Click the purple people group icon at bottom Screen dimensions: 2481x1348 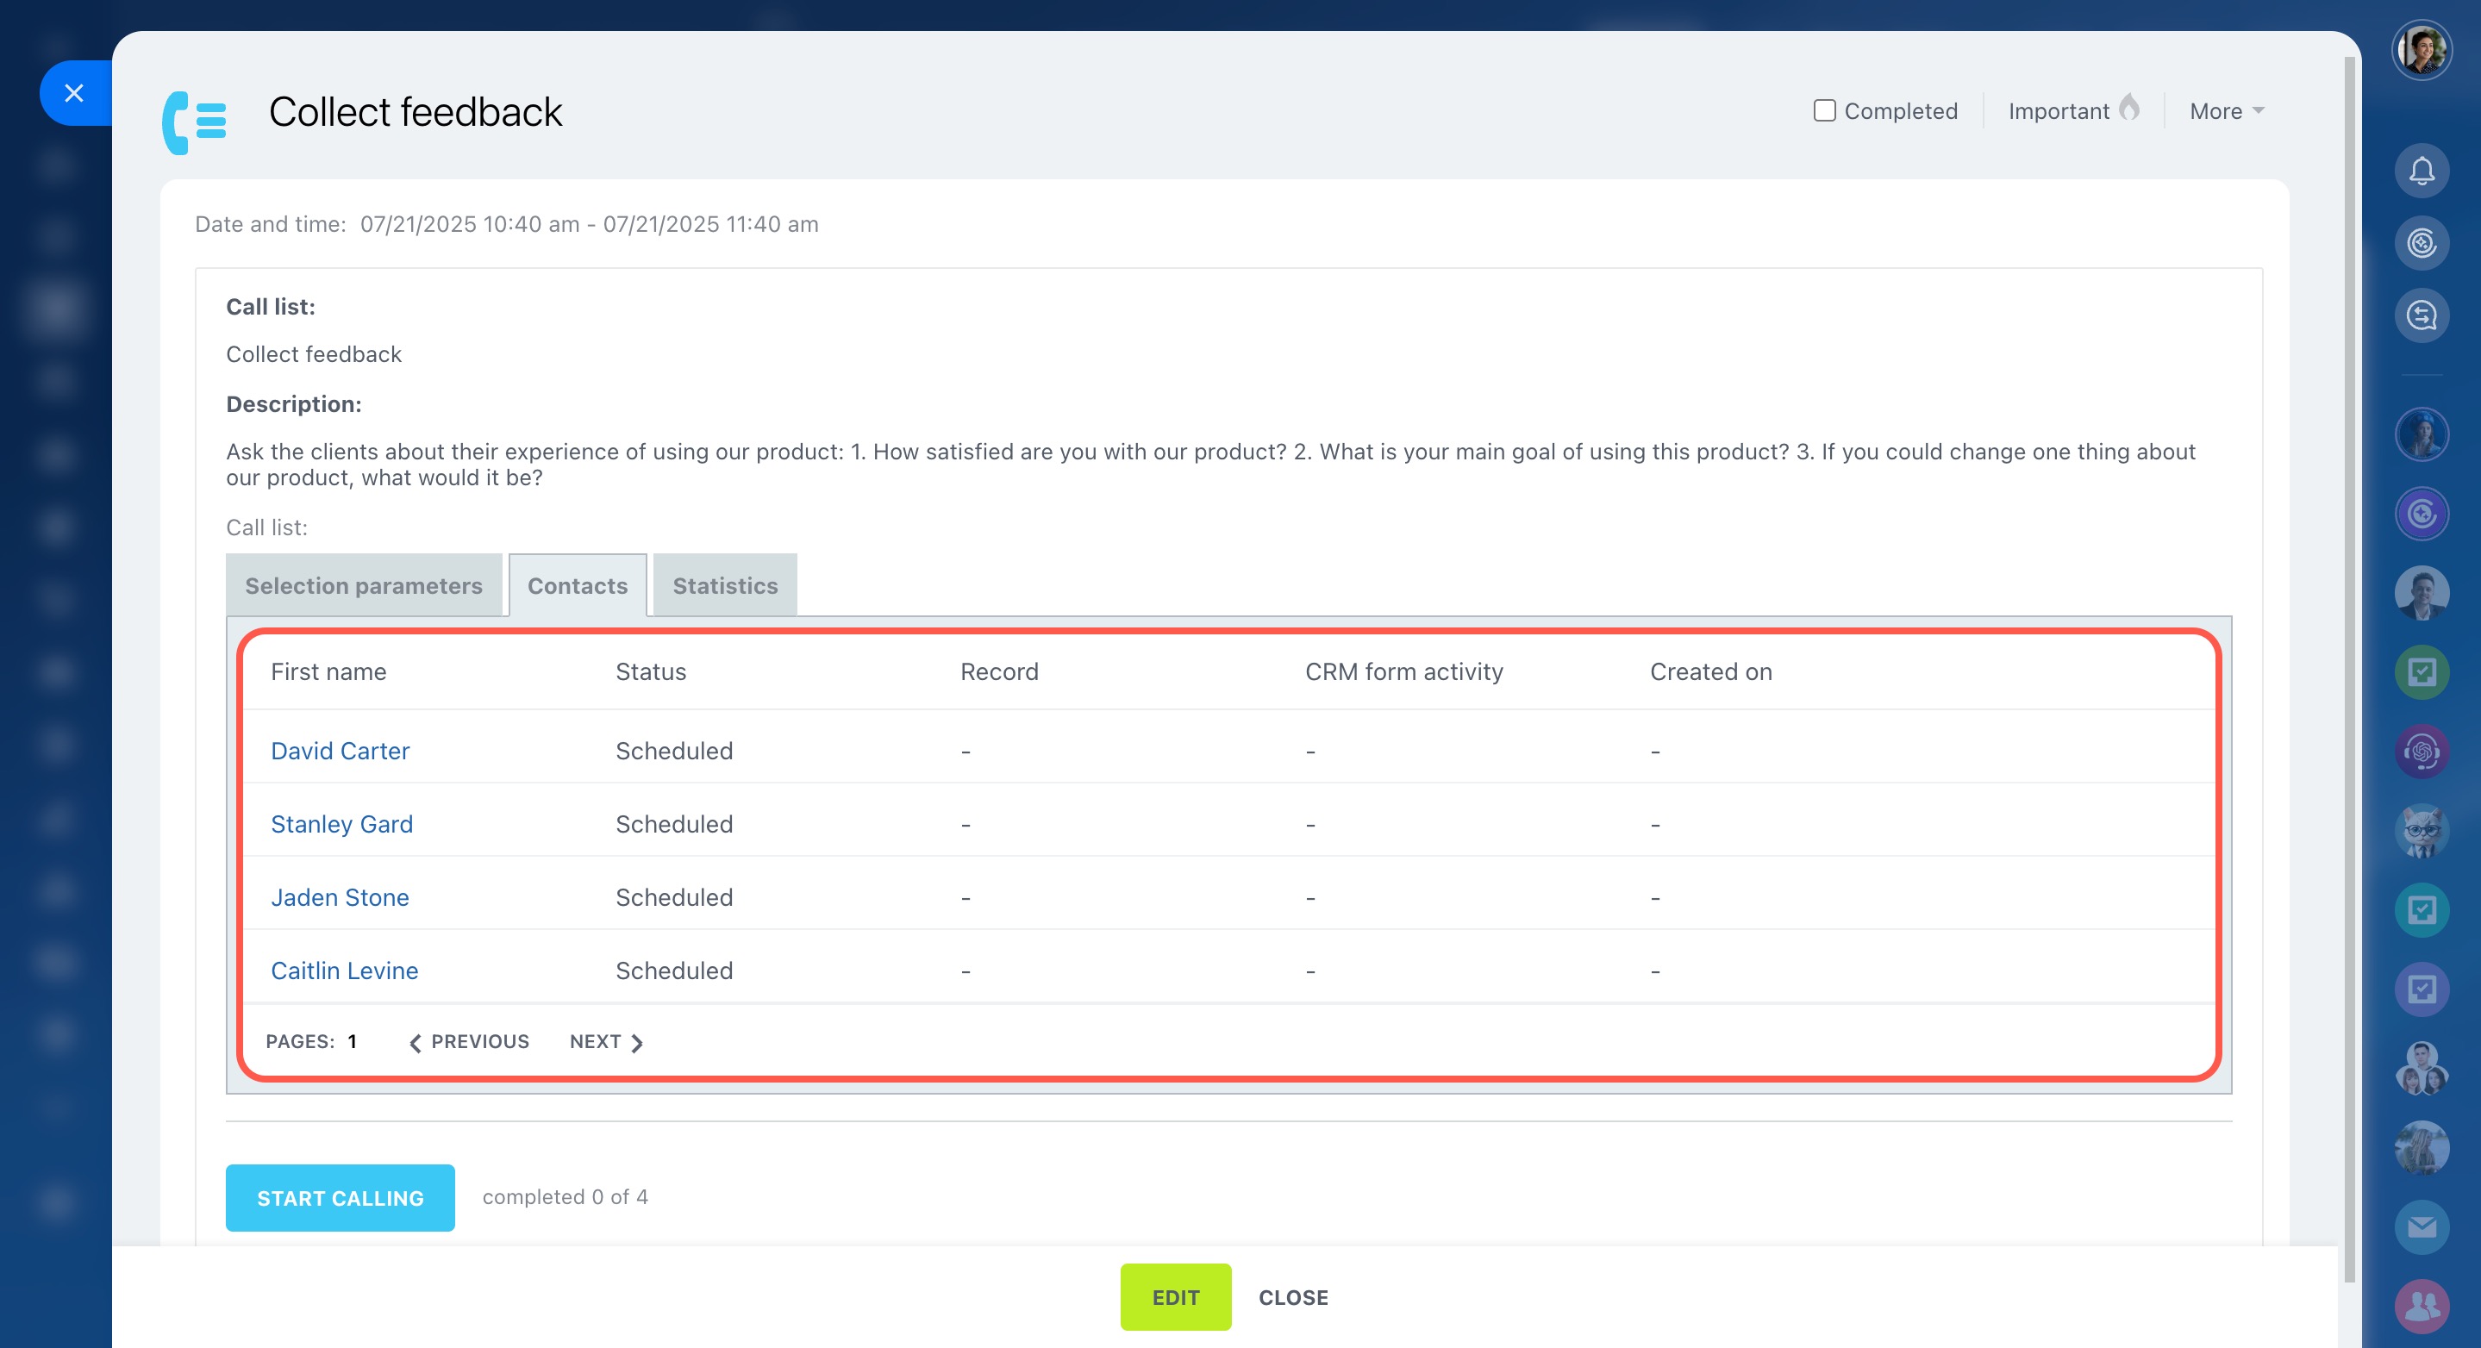2421,1306
